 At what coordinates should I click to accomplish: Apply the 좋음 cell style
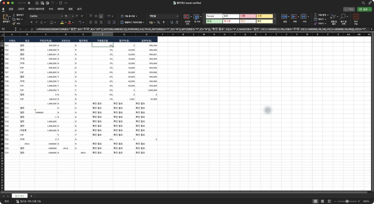pyautogui.click(x=214, y=21)
